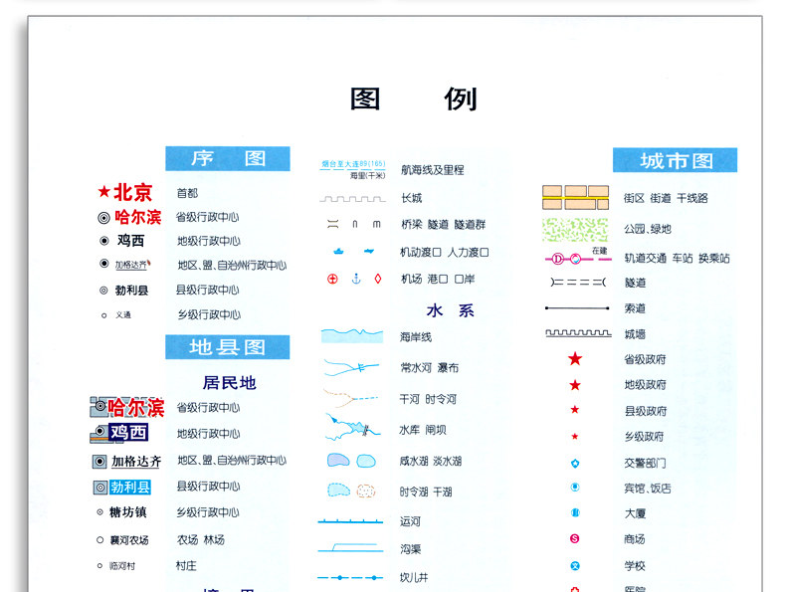Click the 水系 heading
This screenshot has width=786, height=592.
pyautogui.click(x=450, y=310)
